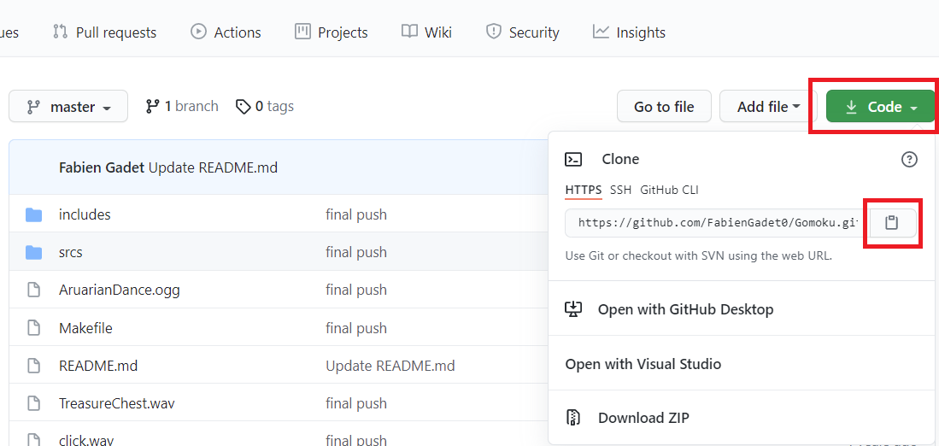Click the Pull requests icon
939x446 pixels.
click(x=60, y=32)
